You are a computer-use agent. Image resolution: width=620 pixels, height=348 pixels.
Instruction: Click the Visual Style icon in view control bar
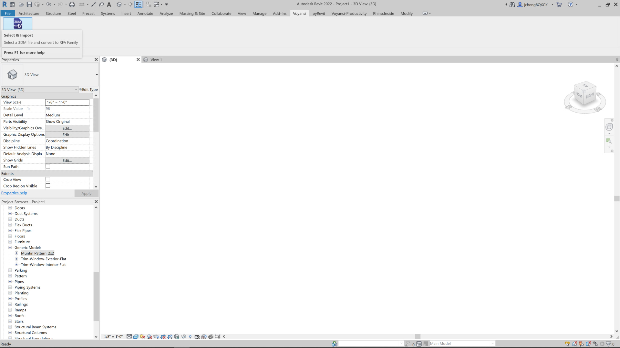pyautogui.click(x=136, y=336)
